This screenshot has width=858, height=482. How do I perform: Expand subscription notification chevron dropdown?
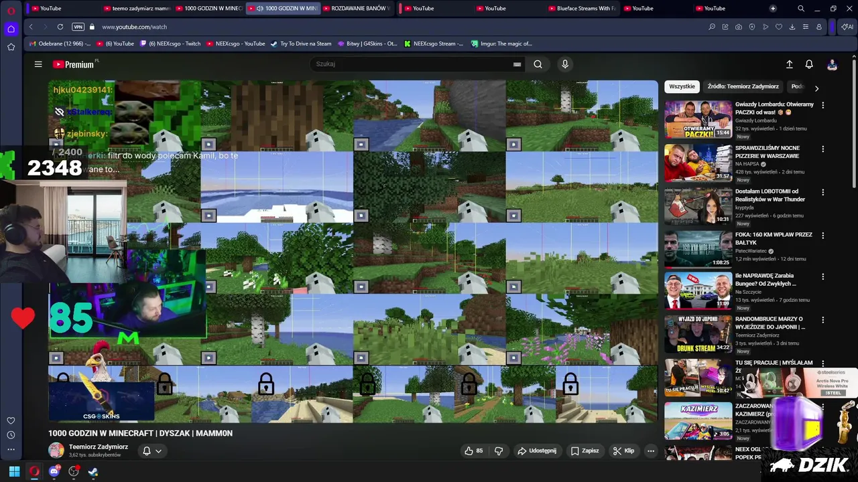[x=158, y=451]
